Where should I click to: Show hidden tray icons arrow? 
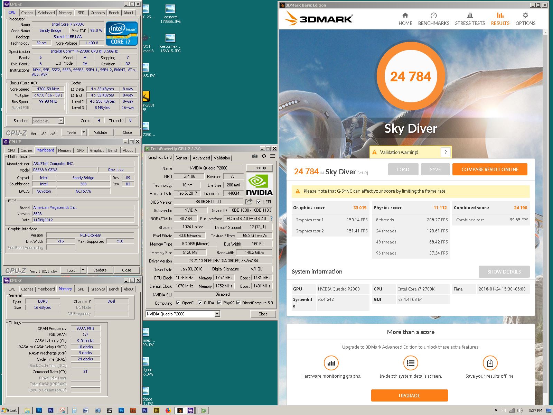(x=496, y=411)
